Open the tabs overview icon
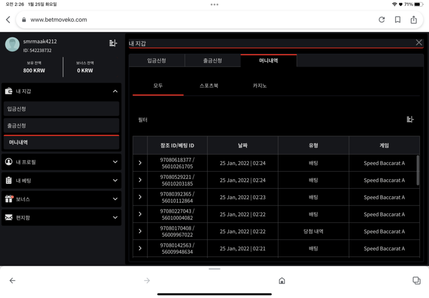The height and width of the screenshot is (298, 429). 417,281
